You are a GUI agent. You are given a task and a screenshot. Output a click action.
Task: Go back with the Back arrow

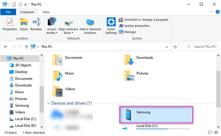[x=6, y=47]
